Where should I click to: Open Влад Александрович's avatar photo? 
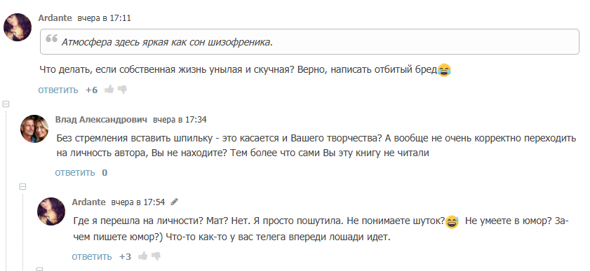(34, 129)
